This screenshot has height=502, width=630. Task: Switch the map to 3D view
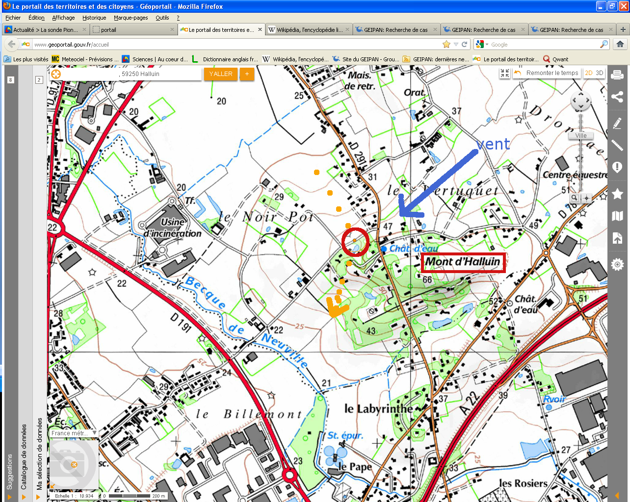599,73
